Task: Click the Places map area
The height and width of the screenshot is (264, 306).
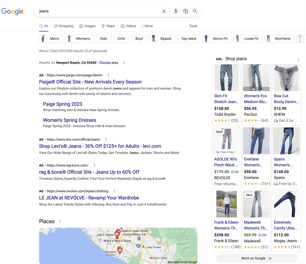Action: 118,246
